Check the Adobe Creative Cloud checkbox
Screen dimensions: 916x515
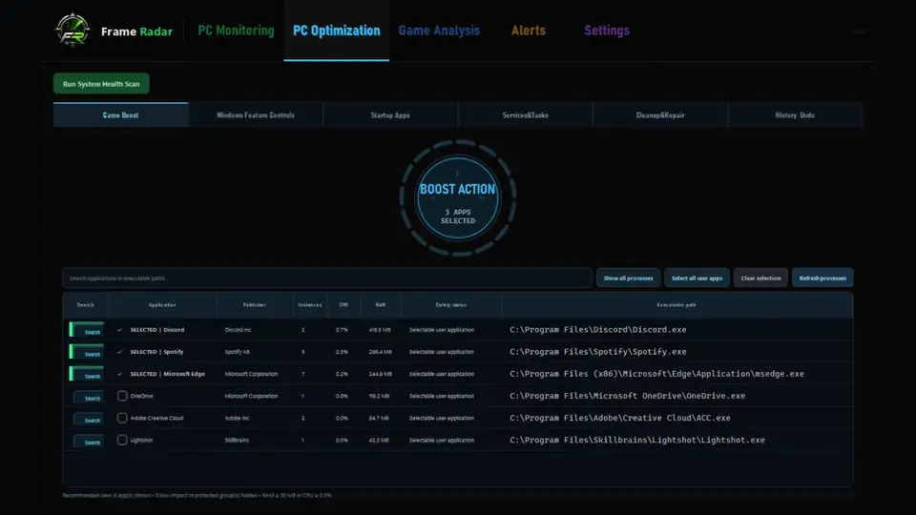click(x=122, y=418)
